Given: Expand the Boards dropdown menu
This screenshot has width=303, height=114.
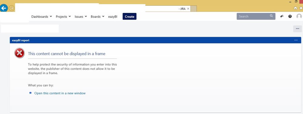Looking at the screenshot, I should [x=98, y=17].
